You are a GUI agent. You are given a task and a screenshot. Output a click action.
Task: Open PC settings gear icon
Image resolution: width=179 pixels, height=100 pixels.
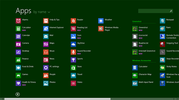tap(46, 68)
